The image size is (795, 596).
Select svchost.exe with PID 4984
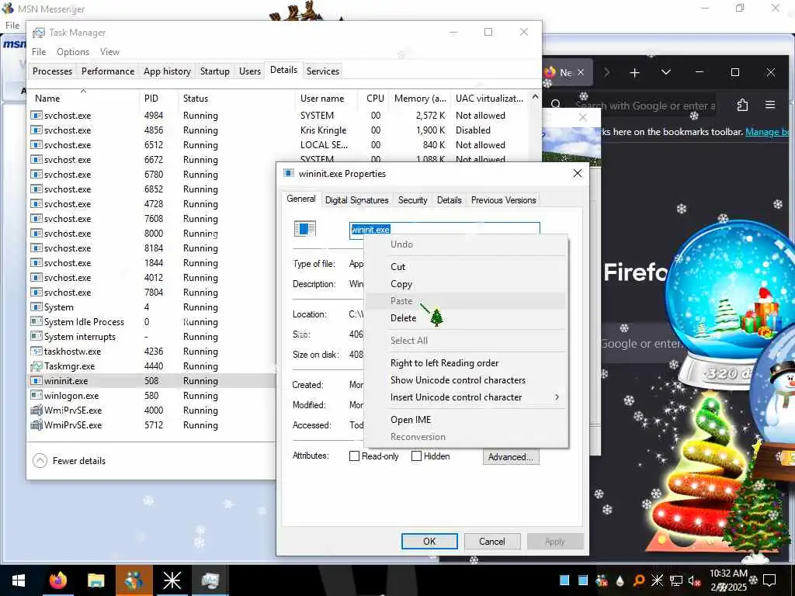279,116
